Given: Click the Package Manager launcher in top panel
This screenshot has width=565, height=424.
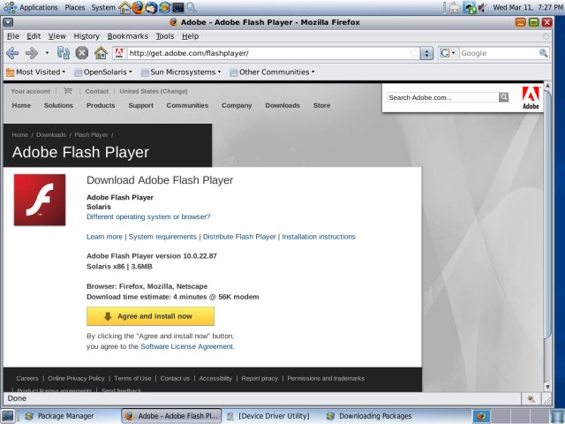Looking at the screenshot, I should coord(165,8).
